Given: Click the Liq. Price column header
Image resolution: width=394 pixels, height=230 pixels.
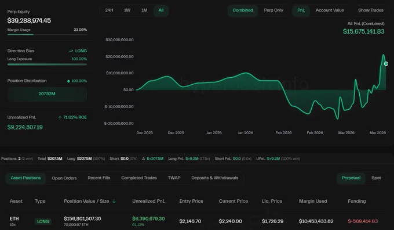Looking at the screenshot, I should [272, 202].
